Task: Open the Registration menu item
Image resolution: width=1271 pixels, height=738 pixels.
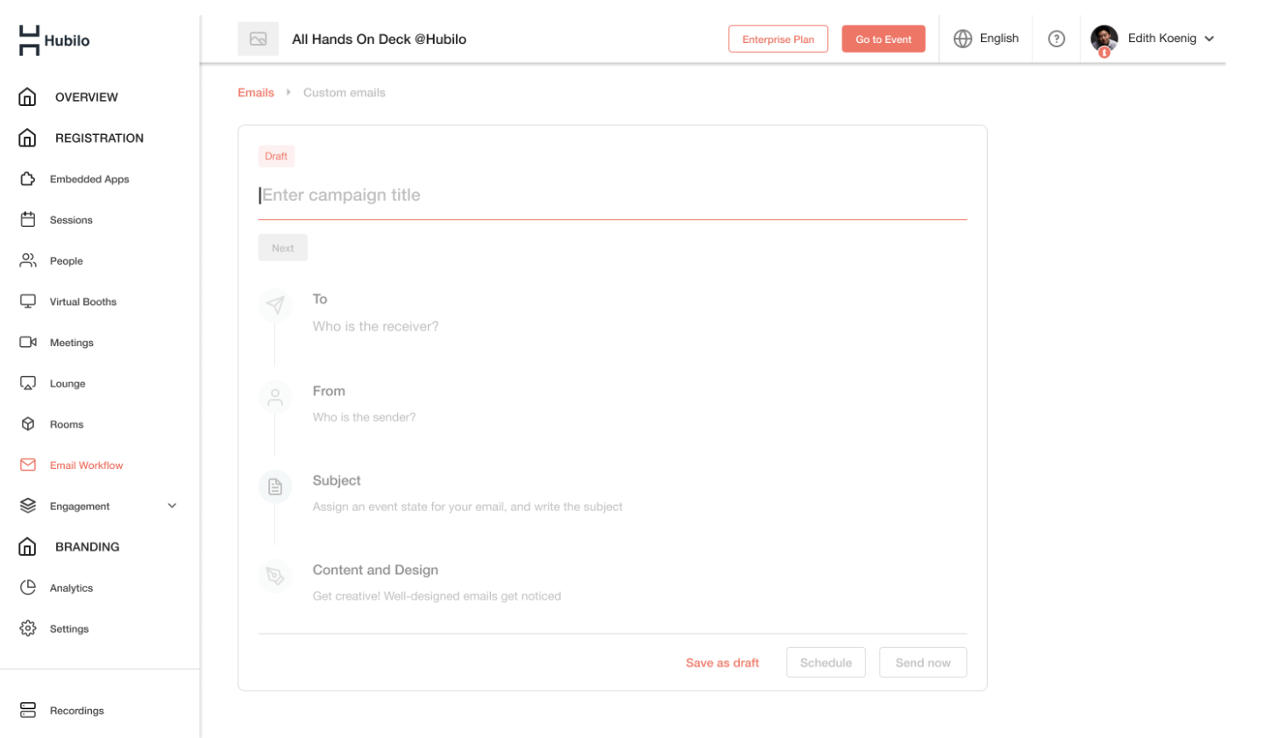Action: [99, 138]
